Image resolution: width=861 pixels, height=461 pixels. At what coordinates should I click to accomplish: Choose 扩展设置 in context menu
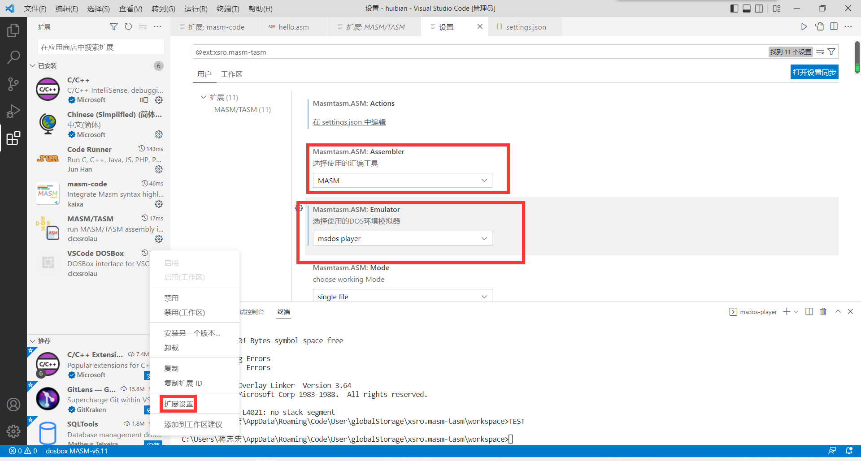178,404
